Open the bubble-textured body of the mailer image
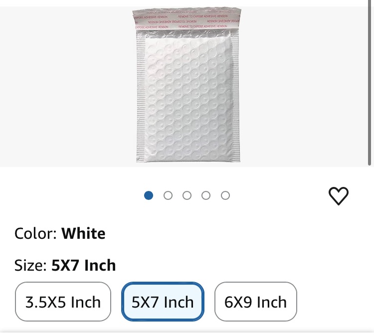 188,99
